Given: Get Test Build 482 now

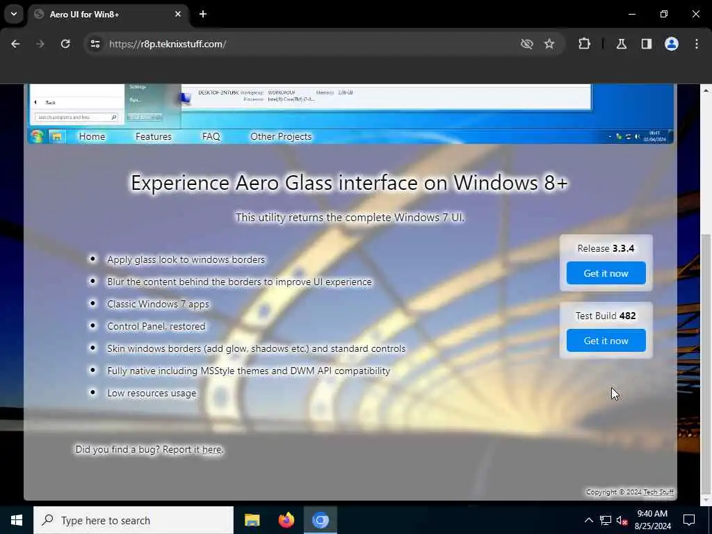Looking at the screenshot, I should [x=606, y=341].
